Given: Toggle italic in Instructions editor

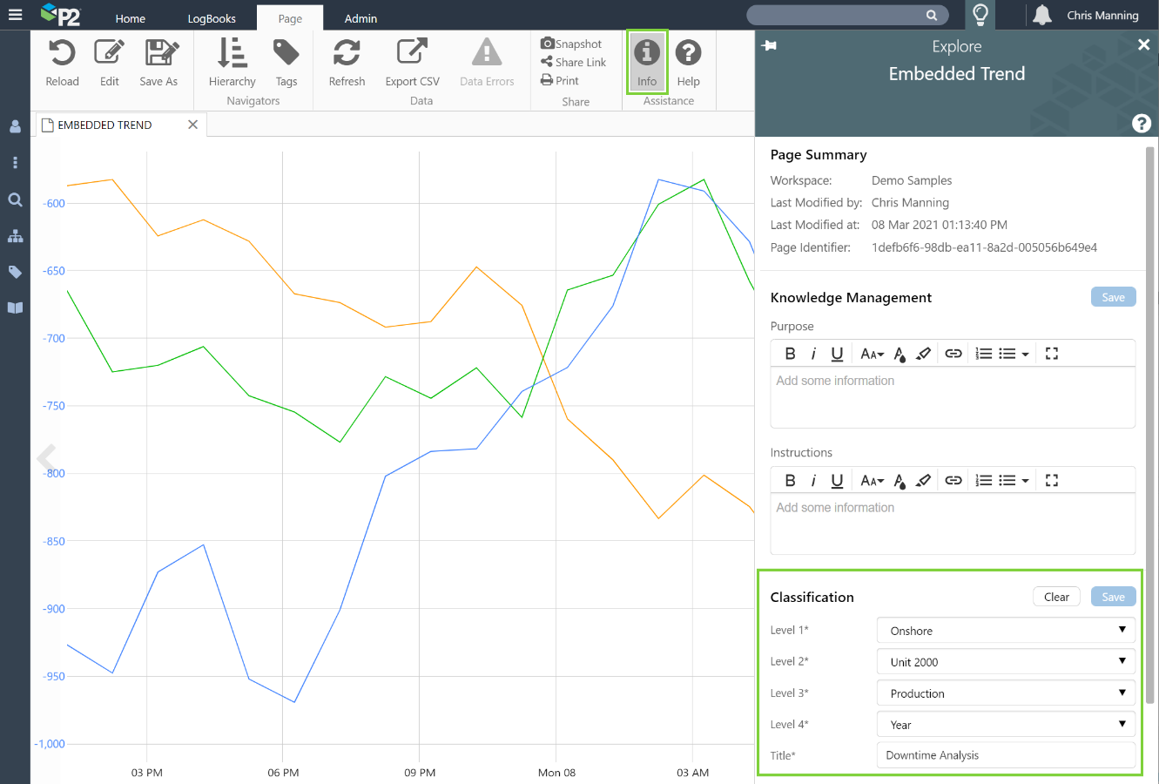Looking at the screenshot, I should 813,481.
